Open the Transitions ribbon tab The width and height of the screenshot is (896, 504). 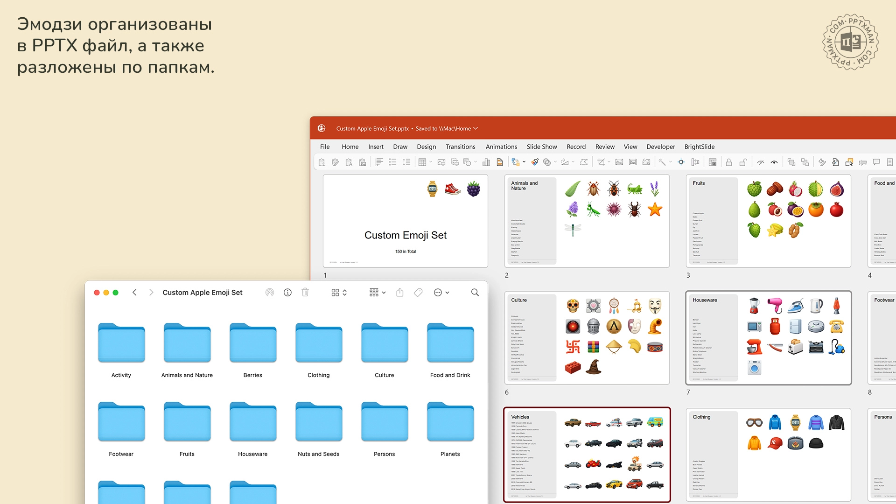point(460,147)
